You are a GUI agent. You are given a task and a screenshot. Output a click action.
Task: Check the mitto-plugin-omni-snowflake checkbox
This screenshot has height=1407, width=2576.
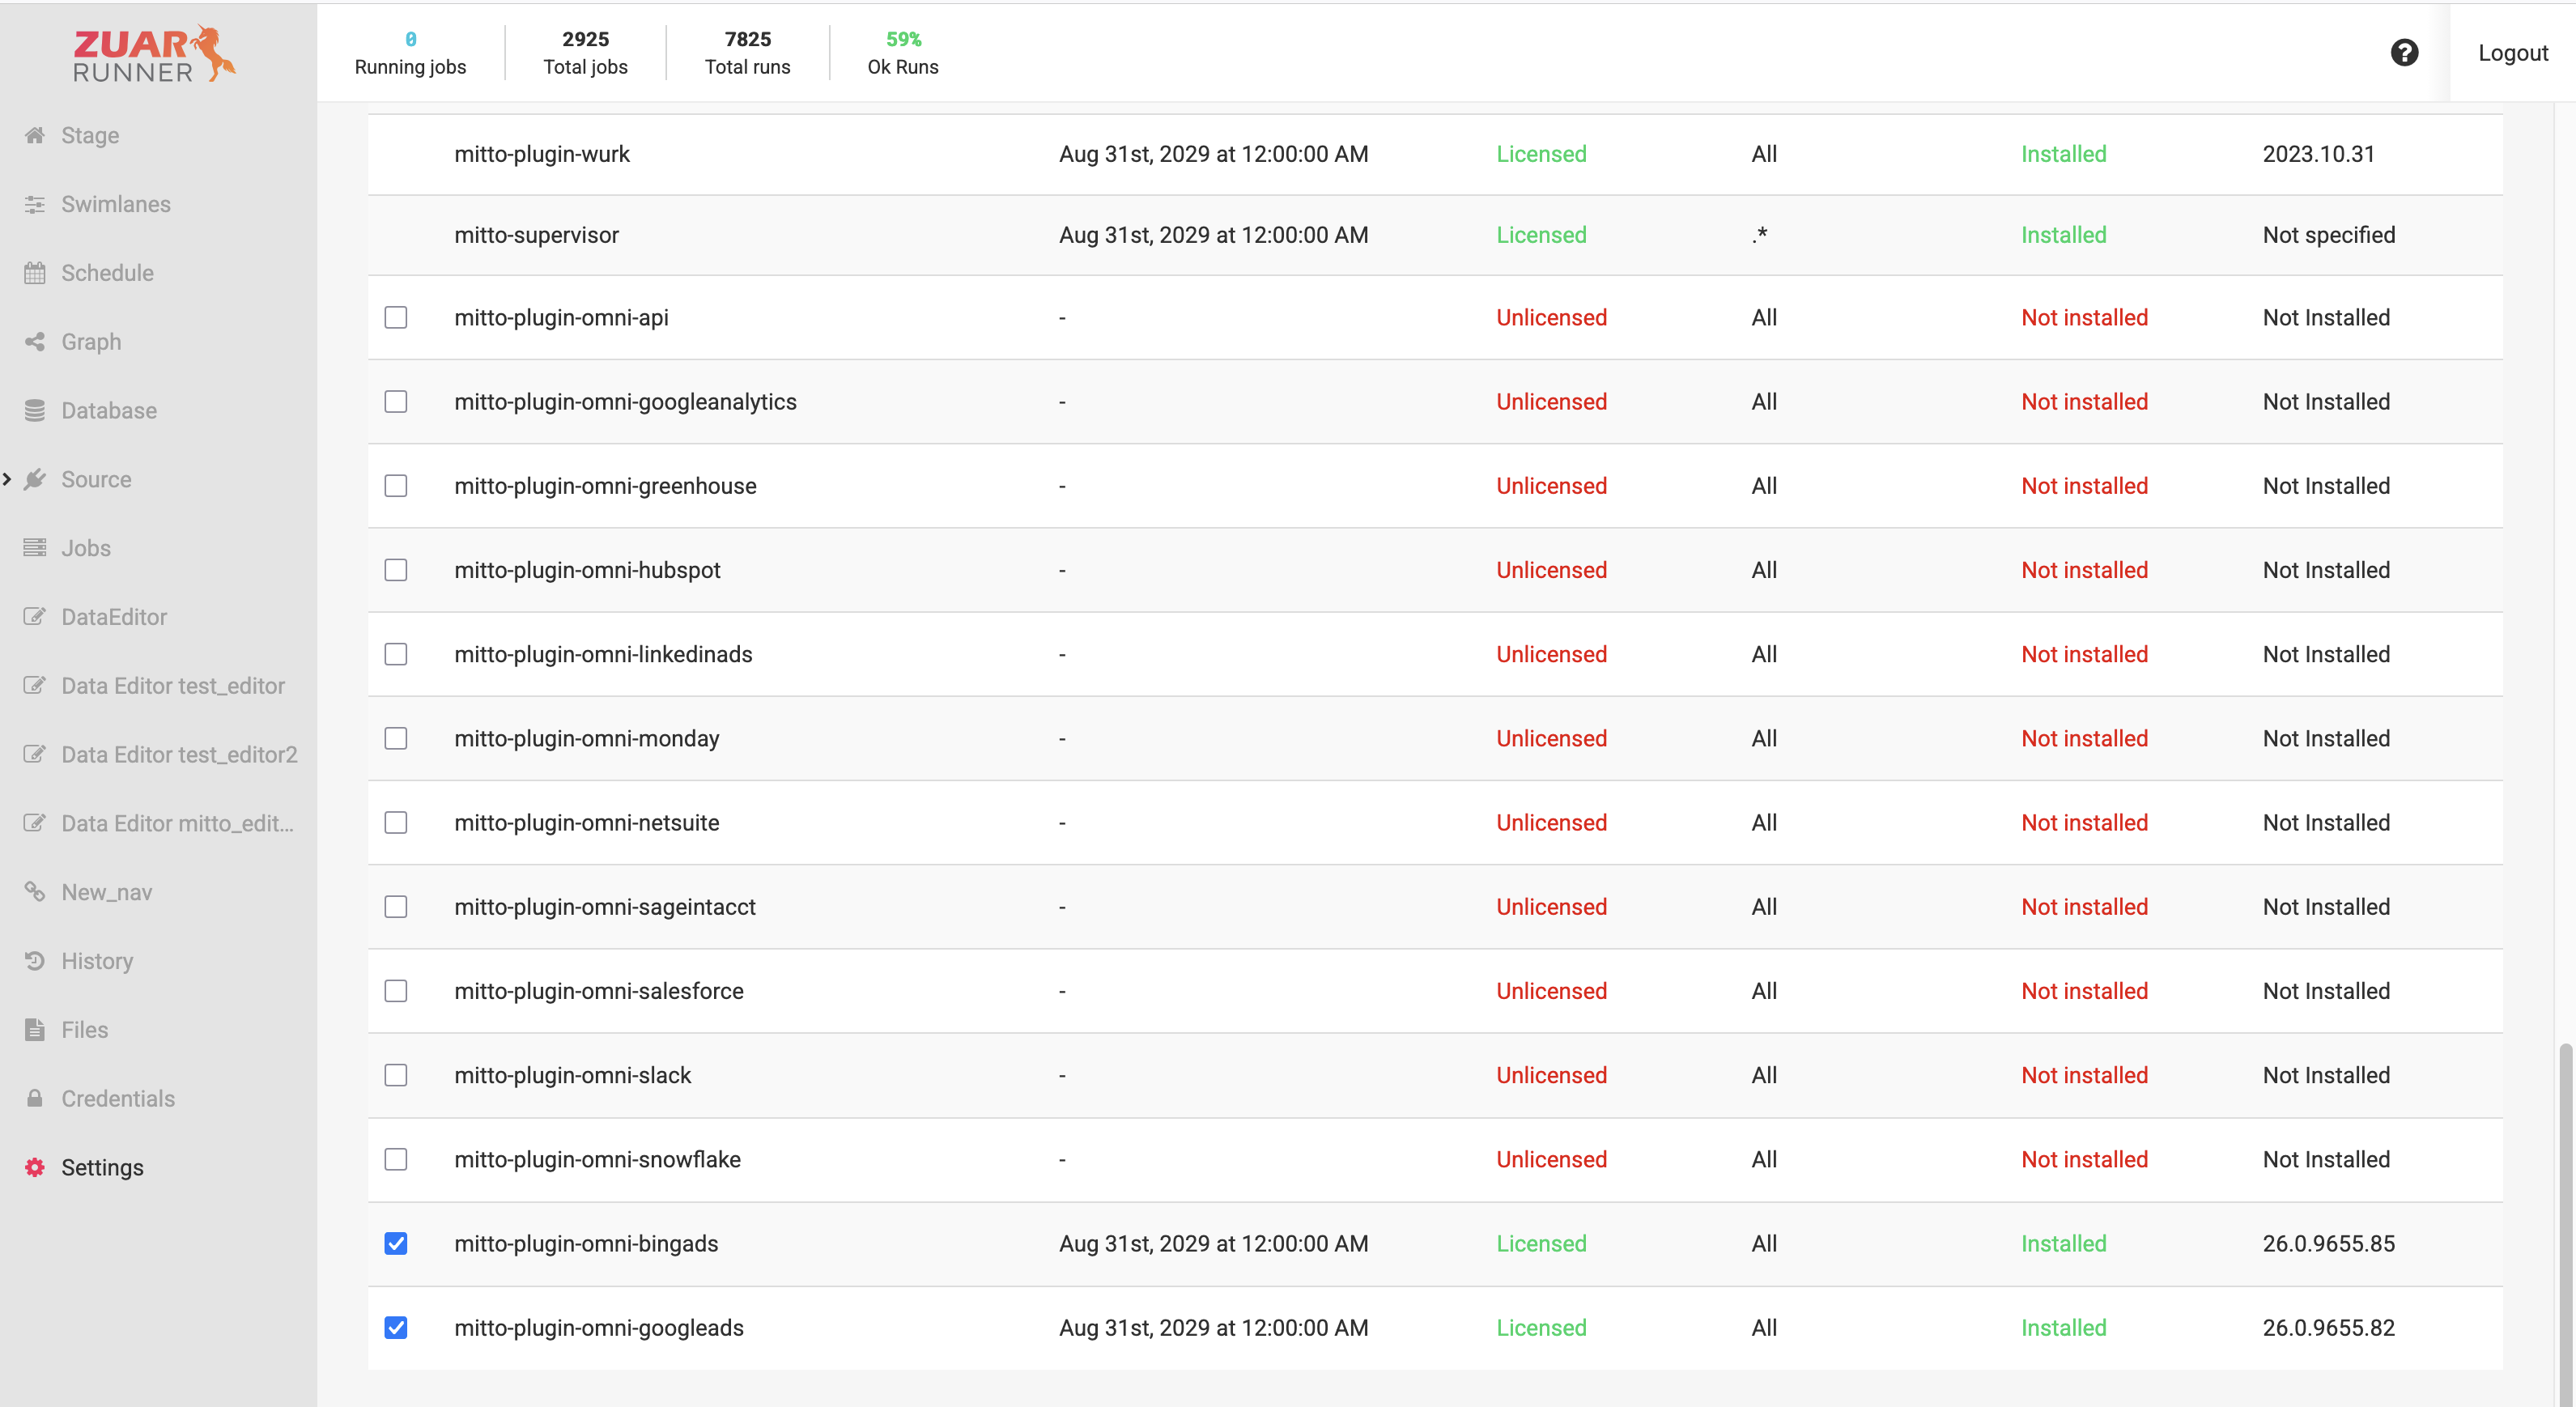pos(396,1159)
